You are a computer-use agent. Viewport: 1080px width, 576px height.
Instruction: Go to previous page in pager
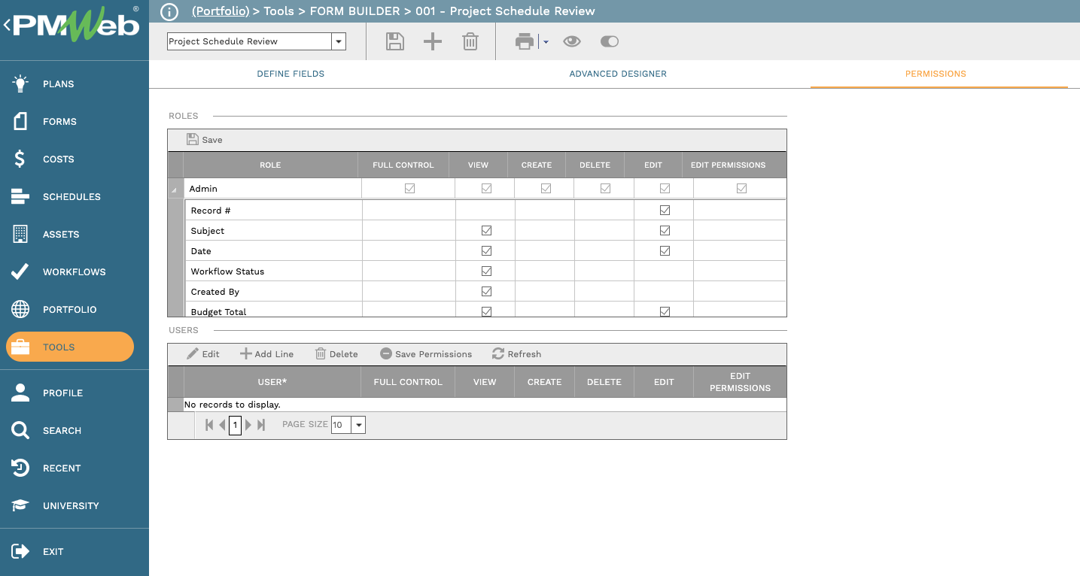click(222, 425)
